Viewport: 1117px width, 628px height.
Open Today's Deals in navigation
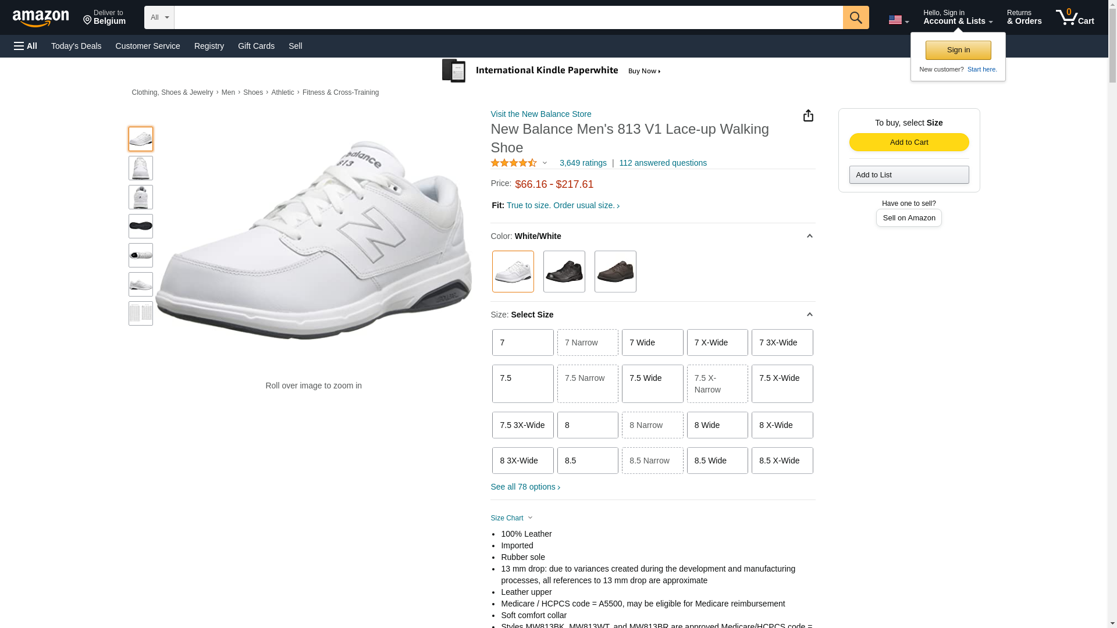pyautogui.click(x=76, y=46)
